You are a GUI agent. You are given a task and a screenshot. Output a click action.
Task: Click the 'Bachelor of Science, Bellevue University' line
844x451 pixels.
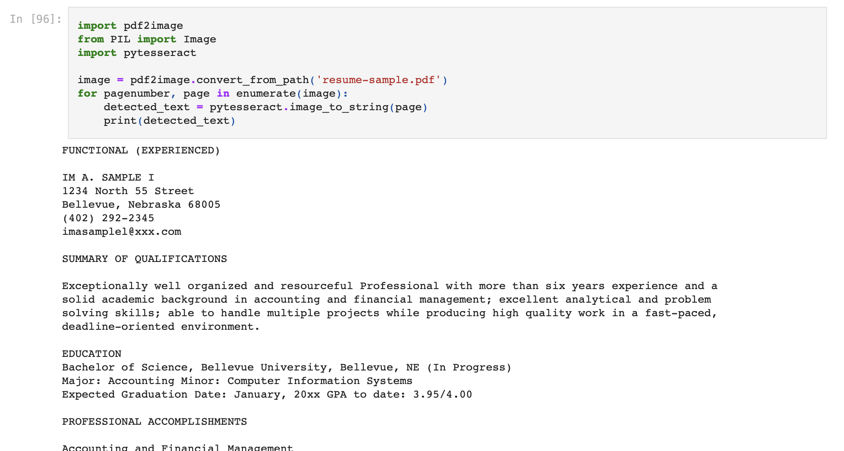click(x=287, y=367)
